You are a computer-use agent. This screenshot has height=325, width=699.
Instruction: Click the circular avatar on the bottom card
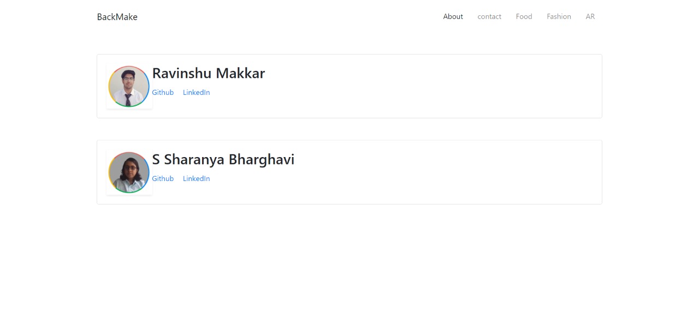click(129, 172)
